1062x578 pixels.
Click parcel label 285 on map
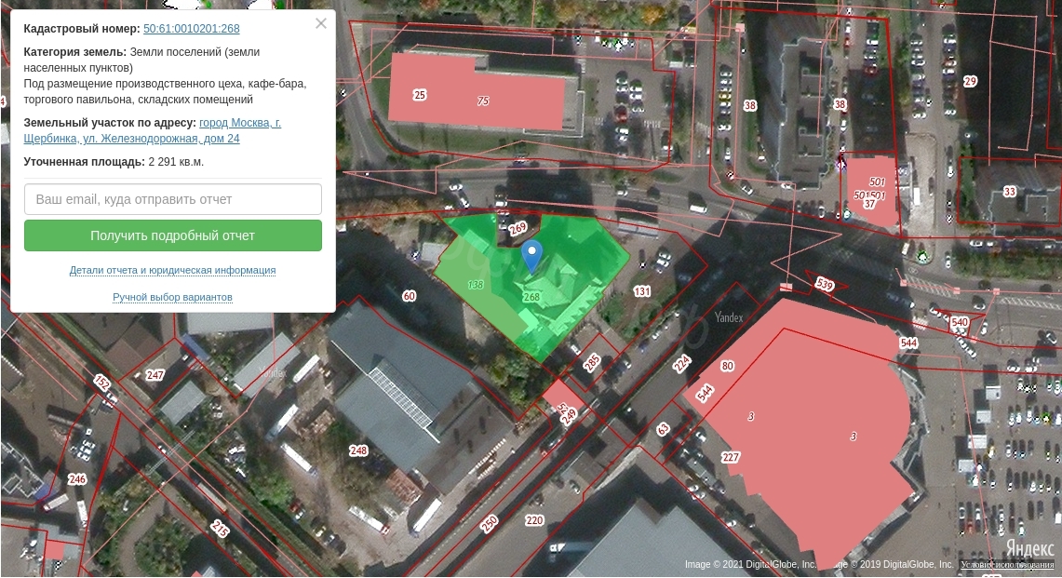592,362
